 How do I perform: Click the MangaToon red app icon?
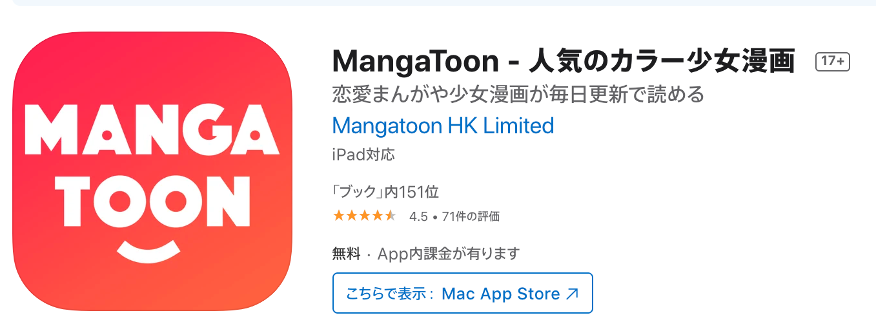[x=152, y=171]
